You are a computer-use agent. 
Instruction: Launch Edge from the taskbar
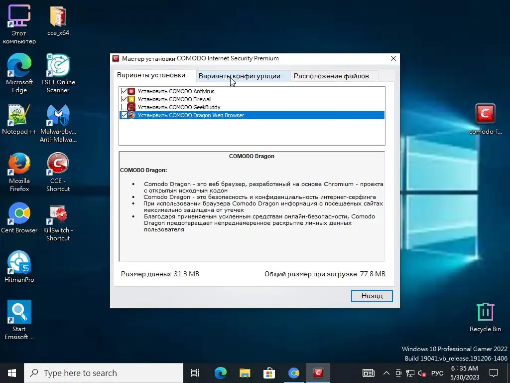click(221, 373)
